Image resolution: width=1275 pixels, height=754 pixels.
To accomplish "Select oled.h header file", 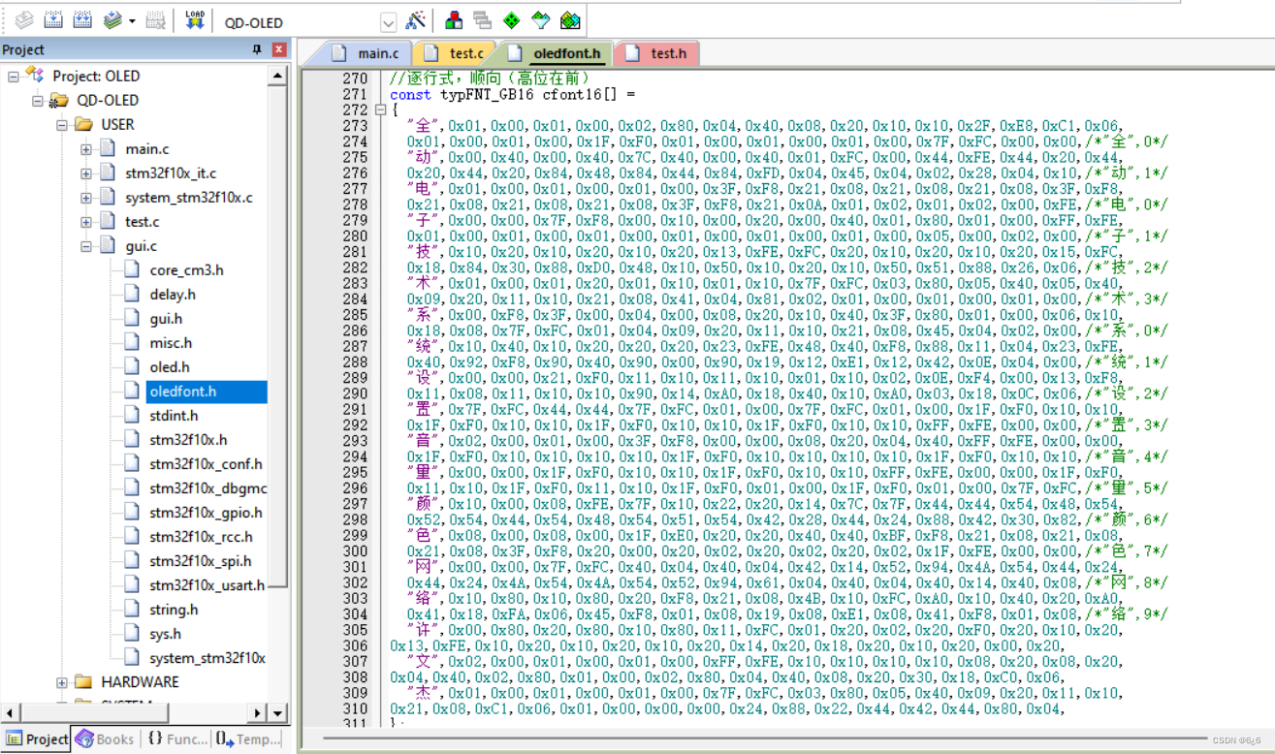I will 170,367.
